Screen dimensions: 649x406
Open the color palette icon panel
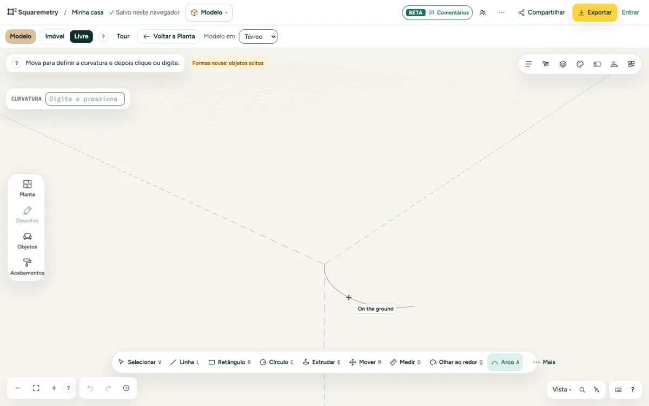coord(580,64)
